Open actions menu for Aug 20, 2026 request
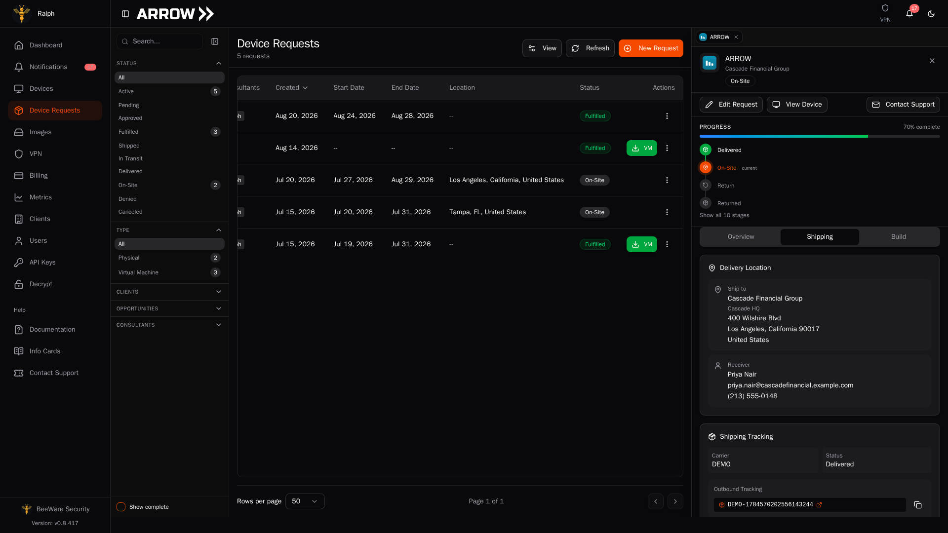This screenshot has height=533, width=948. (x=667, y=116)
